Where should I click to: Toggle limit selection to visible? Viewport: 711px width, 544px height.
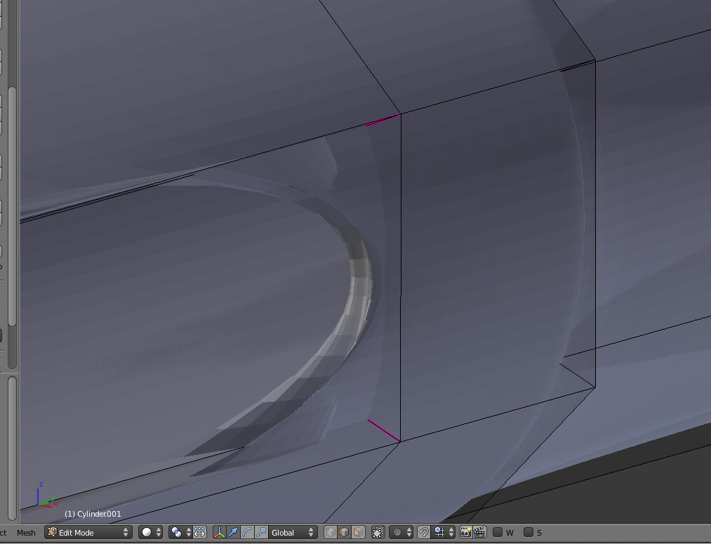pos(378,532)
